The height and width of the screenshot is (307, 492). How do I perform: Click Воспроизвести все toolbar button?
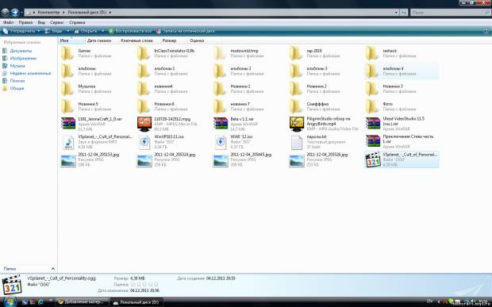[x=130, y=31]
